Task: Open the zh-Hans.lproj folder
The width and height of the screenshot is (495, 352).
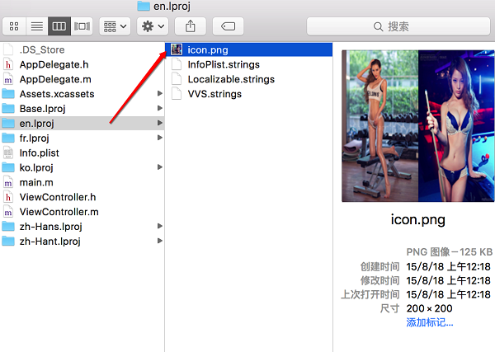Action: [x=51, y=227]
